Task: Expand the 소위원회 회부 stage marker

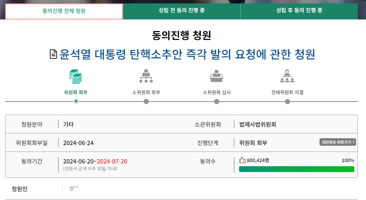Action: pos(147,101)
